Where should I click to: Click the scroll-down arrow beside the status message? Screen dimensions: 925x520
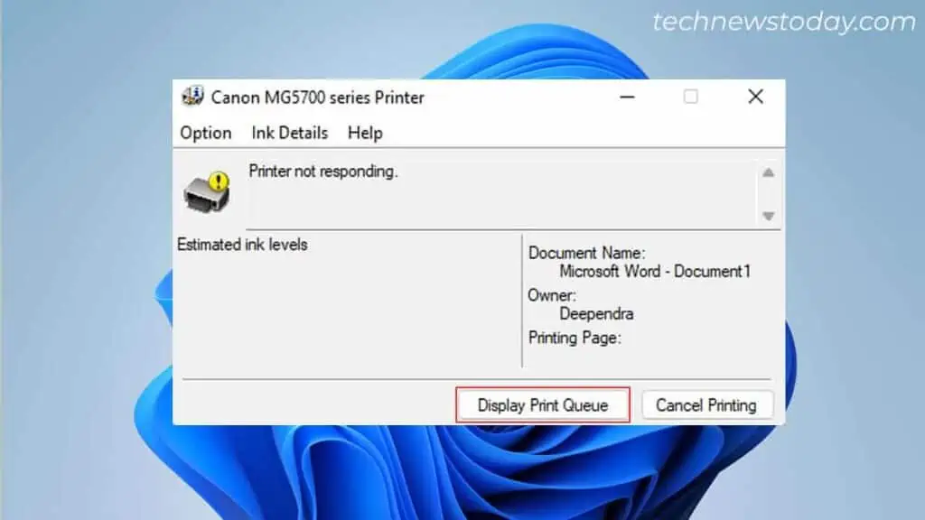click(769, 216)
